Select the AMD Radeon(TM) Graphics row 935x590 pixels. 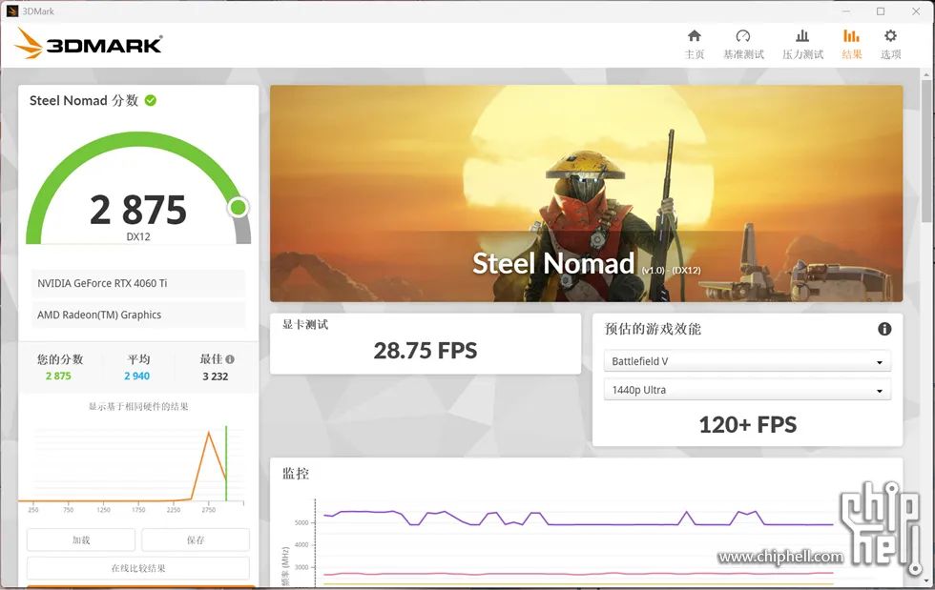pos(138,315)
